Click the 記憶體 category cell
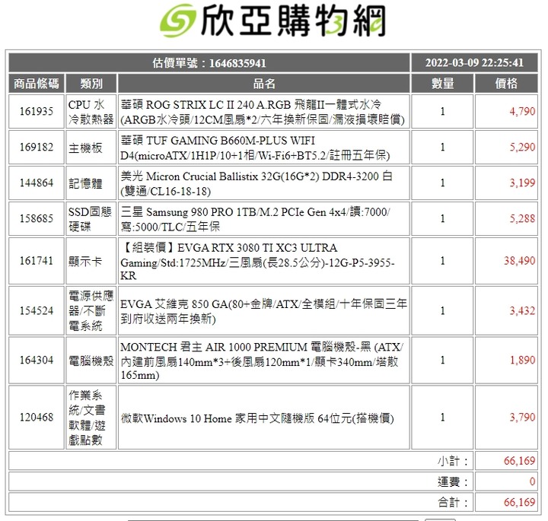Screen dimensions: 548x521 91,183
